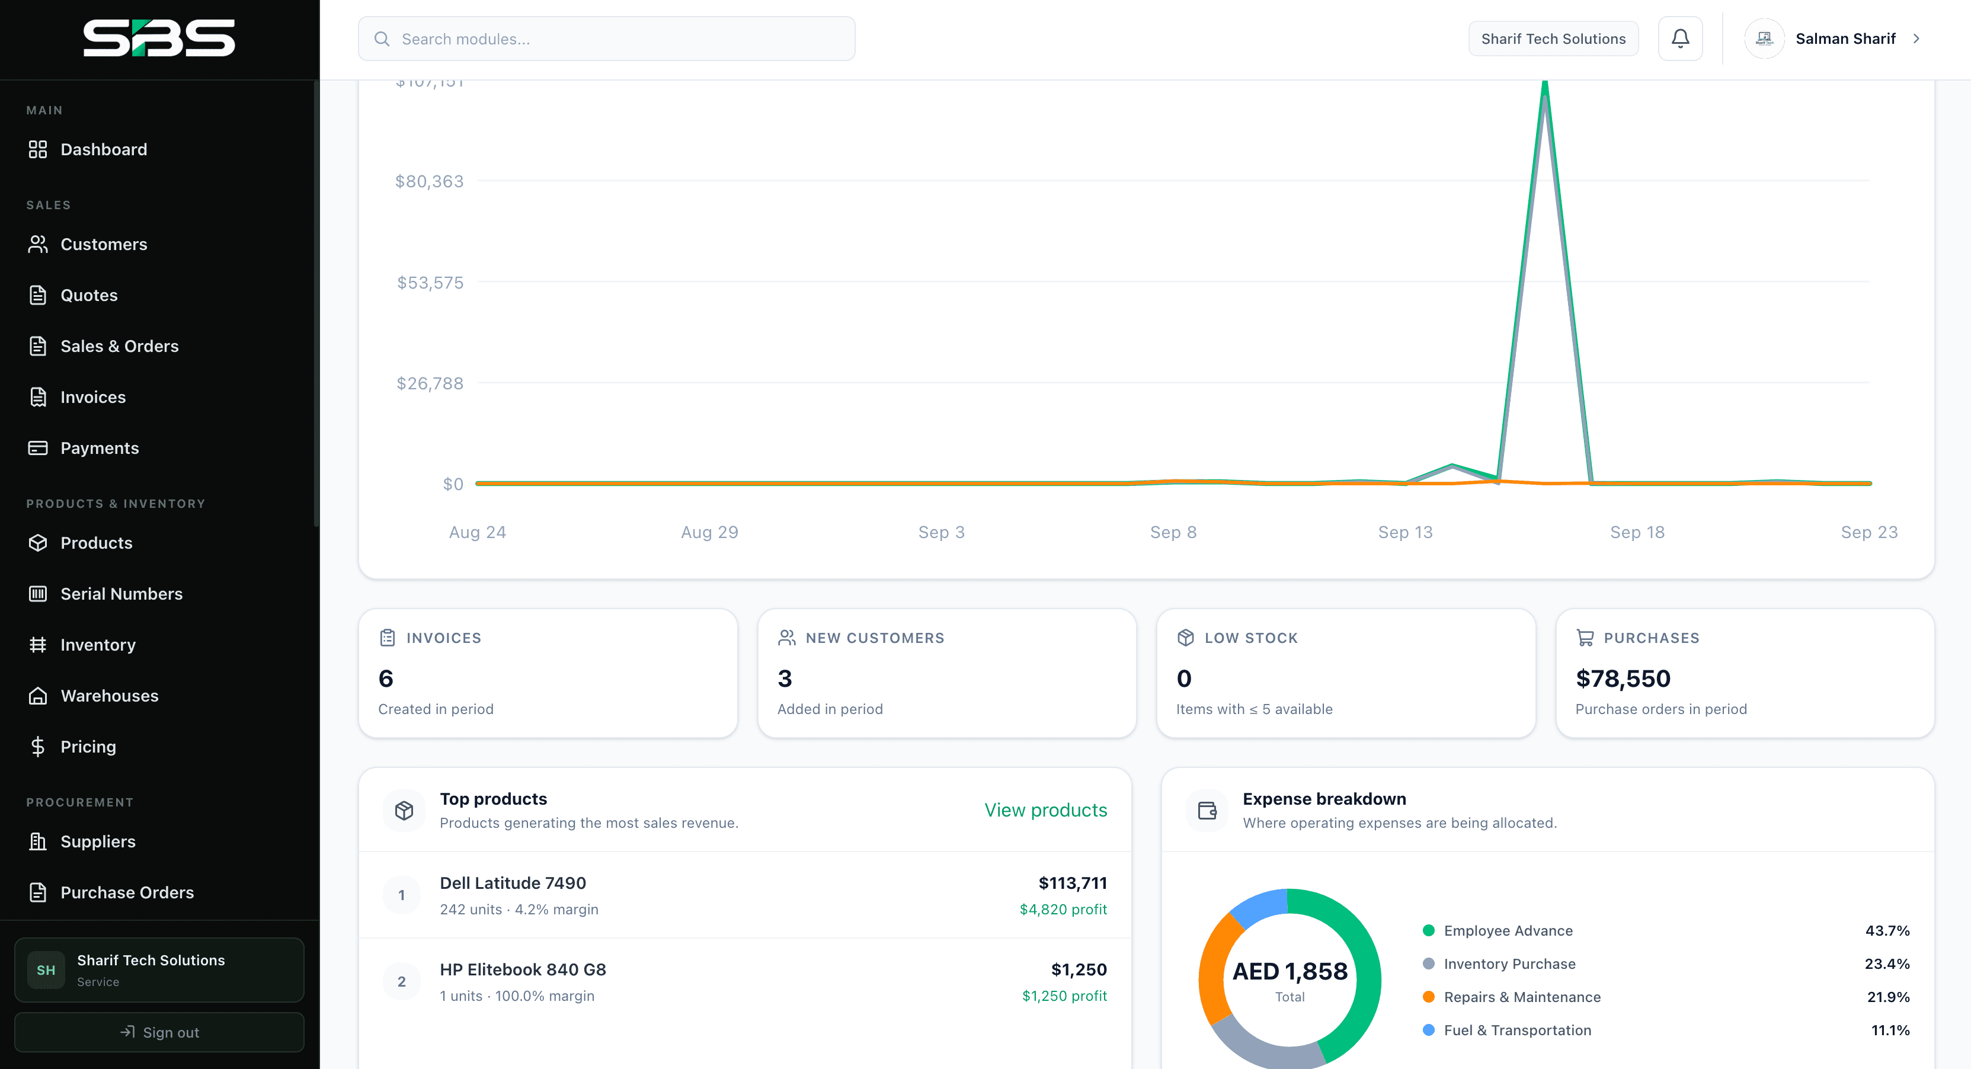This screenshot has width=1971, height=1069.
Task: Click the Top products box icon
Action: click(404, 811)
